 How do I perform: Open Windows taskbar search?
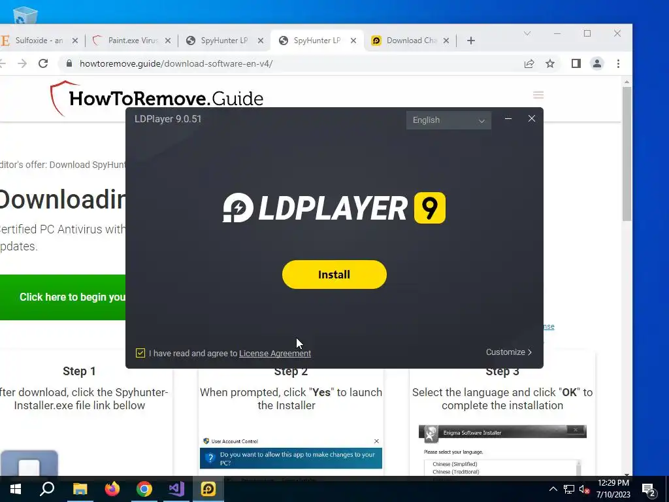(47, 489)
